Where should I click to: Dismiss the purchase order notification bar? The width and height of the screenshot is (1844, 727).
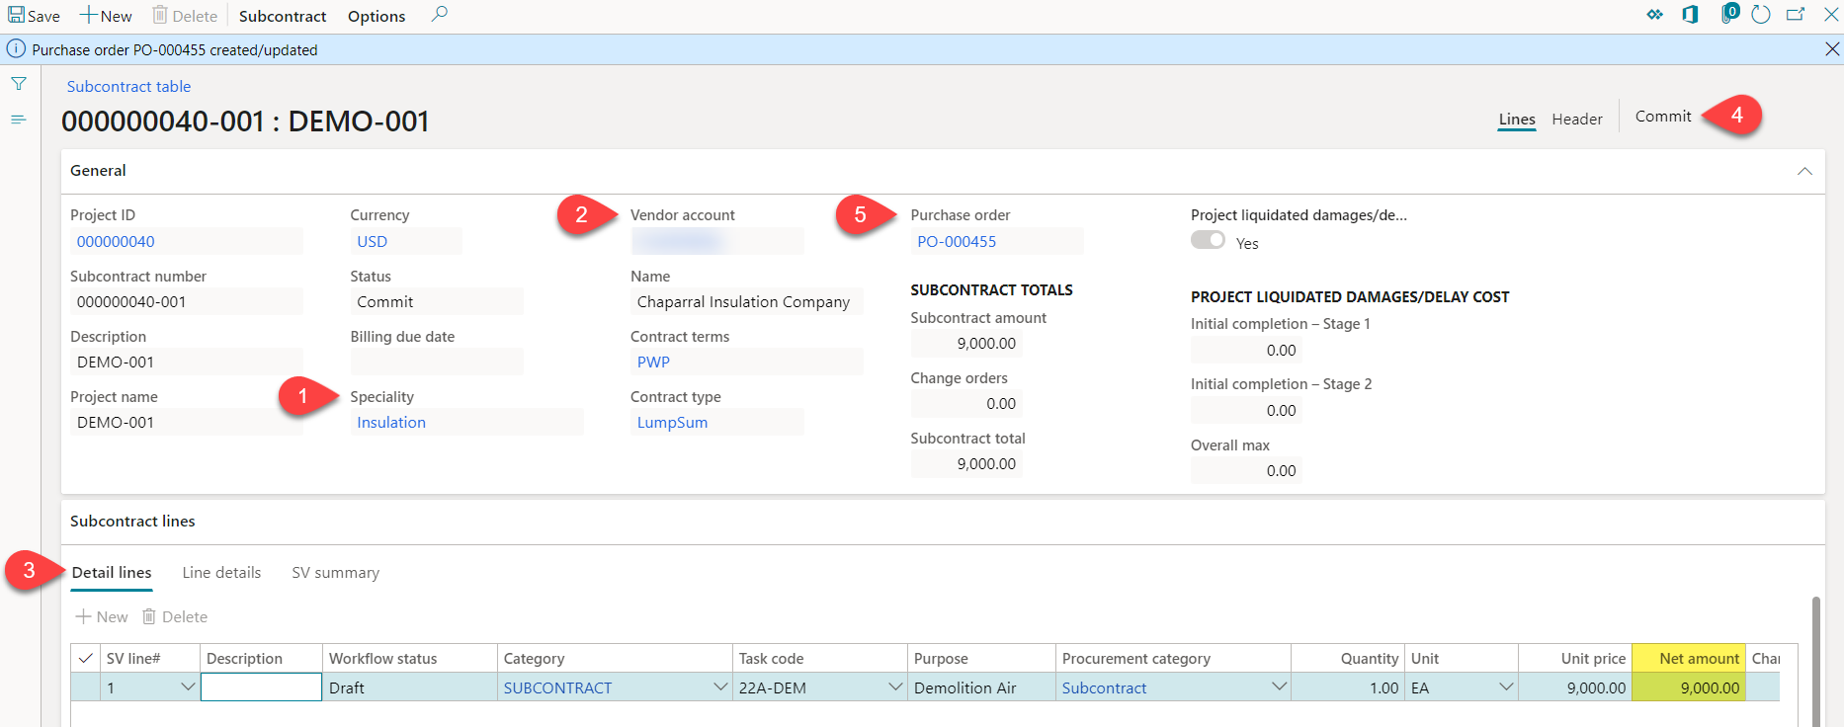click(1831, 49)
